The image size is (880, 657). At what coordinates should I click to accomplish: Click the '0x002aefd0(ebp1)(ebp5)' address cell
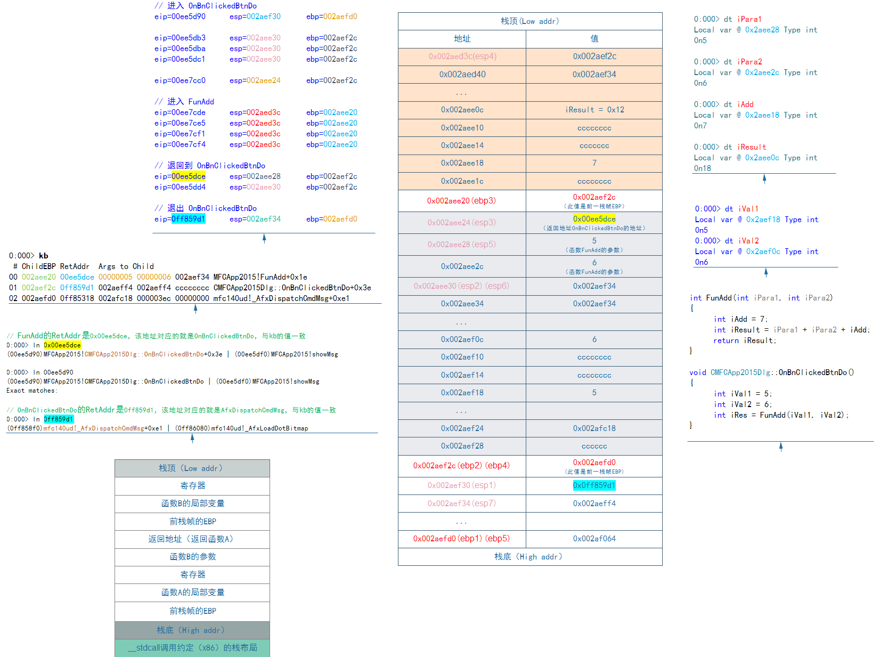462,539
